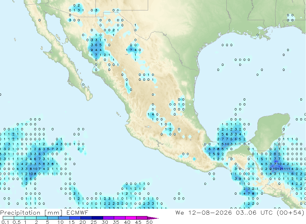Click the above-50 mm arrow tip of legend
This screenshot has width=306, height=224.
pos(153,218)
